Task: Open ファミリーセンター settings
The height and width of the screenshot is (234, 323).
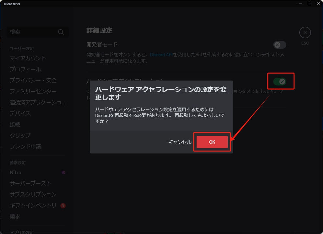Action: (33, 91)
